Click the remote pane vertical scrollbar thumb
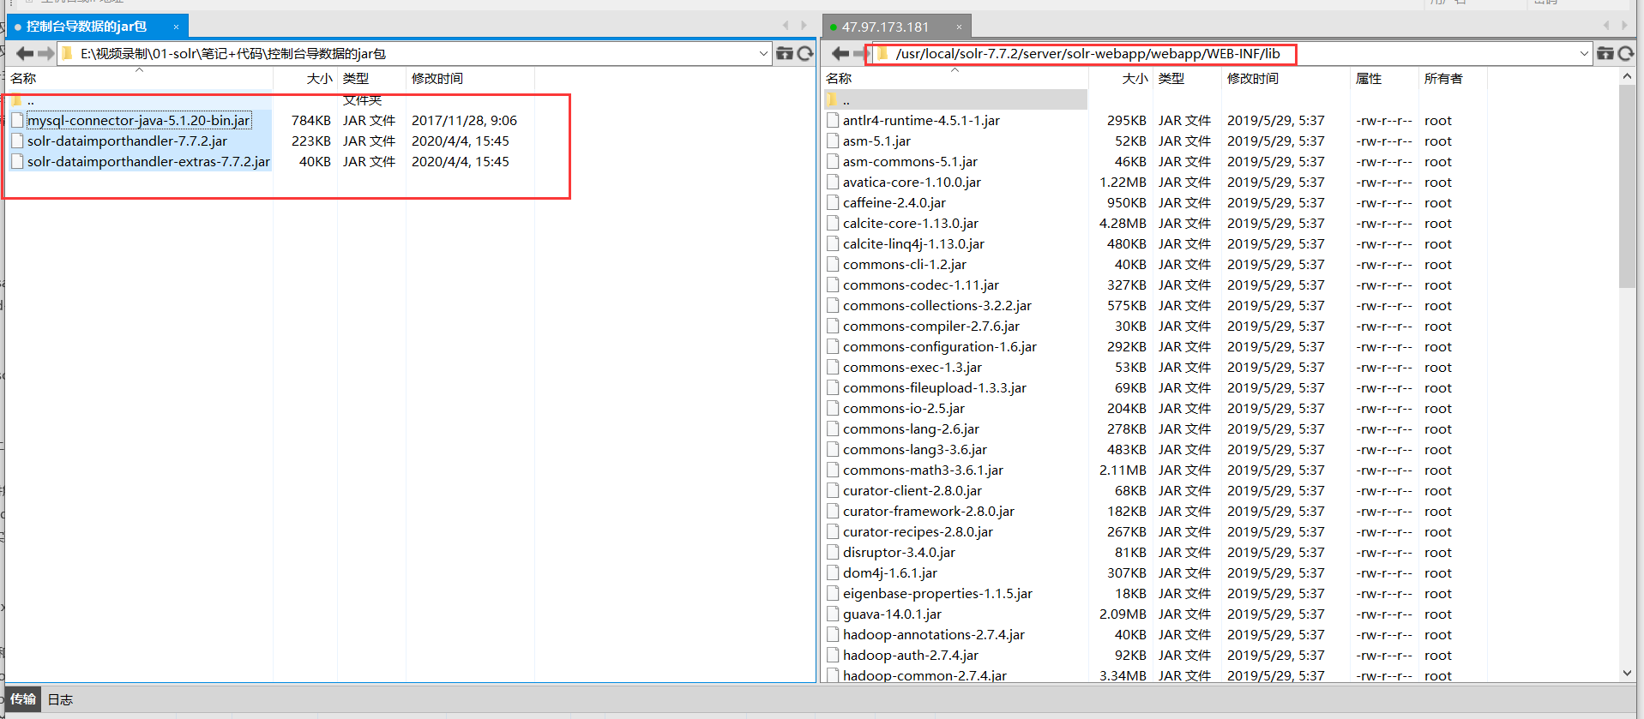Screen dimensions: 1644x719 (1627, 186)
